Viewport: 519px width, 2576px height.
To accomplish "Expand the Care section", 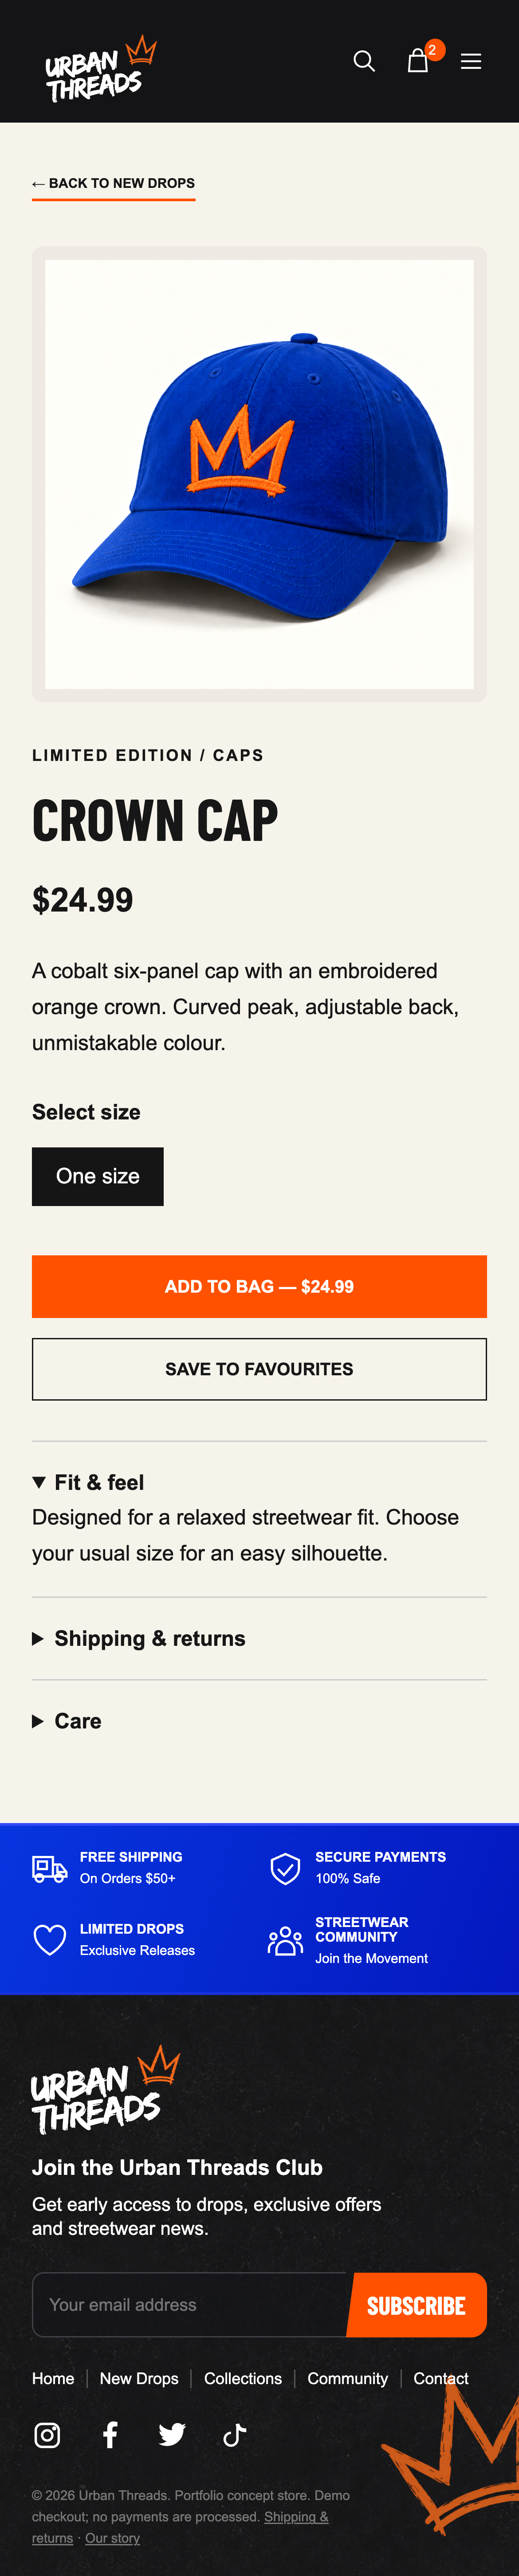I will coord(67,1721).
